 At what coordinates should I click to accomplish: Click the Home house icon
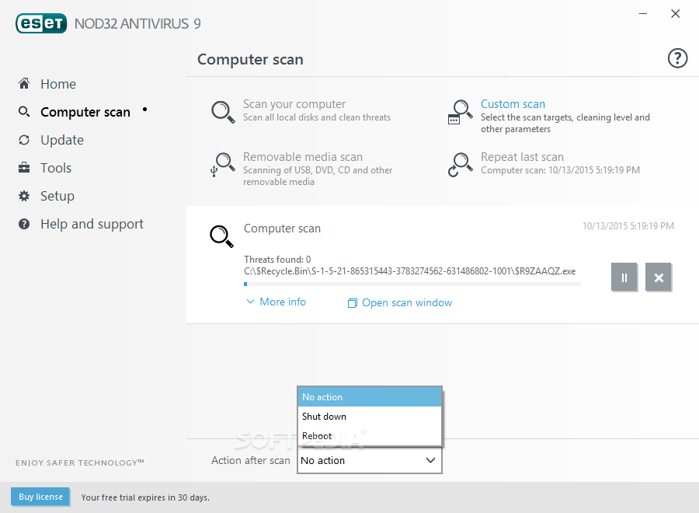click(x=24, y=83)
